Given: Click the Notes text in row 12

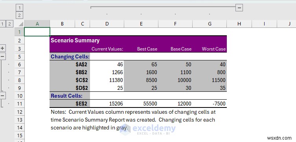Looking at the screenshot, I should (133, 112).
